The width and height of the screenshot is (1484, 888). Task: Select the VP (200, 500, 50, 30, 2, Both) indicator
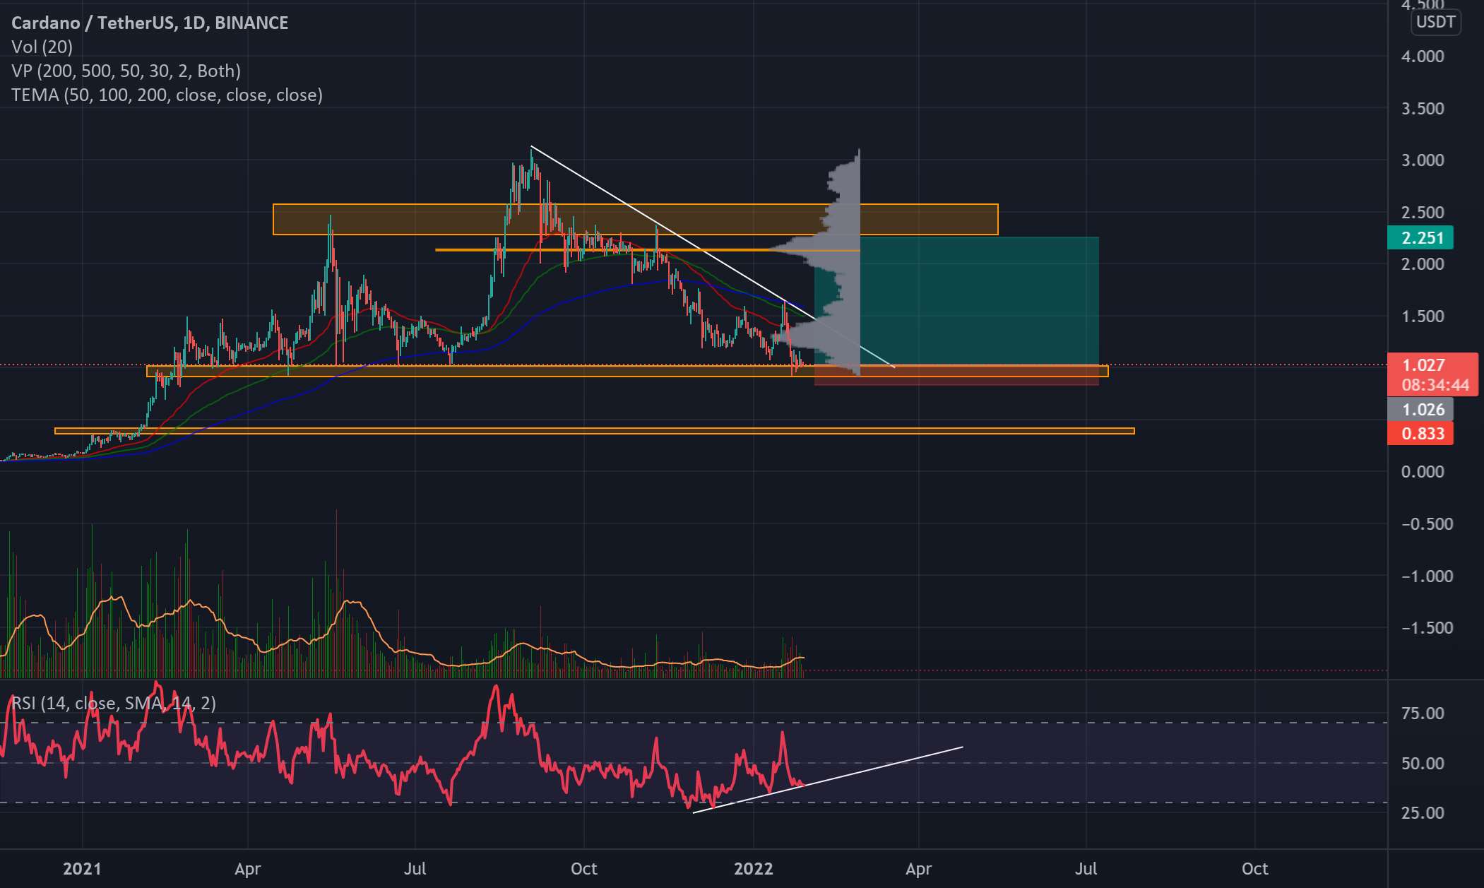coord(126,71)
